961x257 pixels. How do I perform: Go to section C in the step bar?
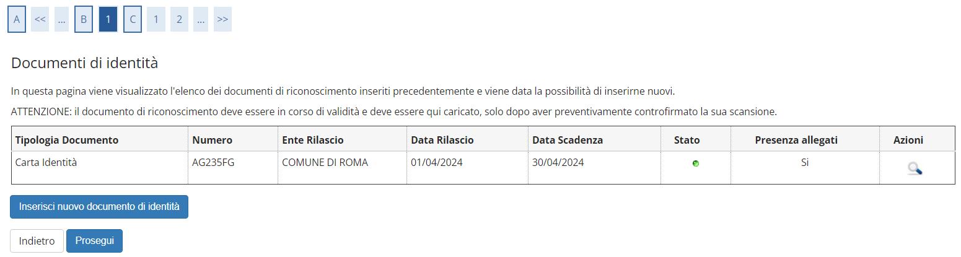[133, 19]
